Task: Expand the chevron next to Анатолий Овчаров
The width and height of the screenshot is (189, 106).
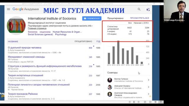Action: 149,94
